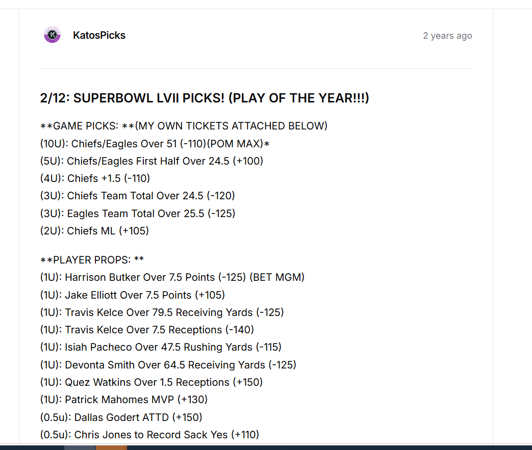The height and width of the screenshot is (450, 532).
Task: Click the First Half Over 24.5 line
Action: (151, 161)
